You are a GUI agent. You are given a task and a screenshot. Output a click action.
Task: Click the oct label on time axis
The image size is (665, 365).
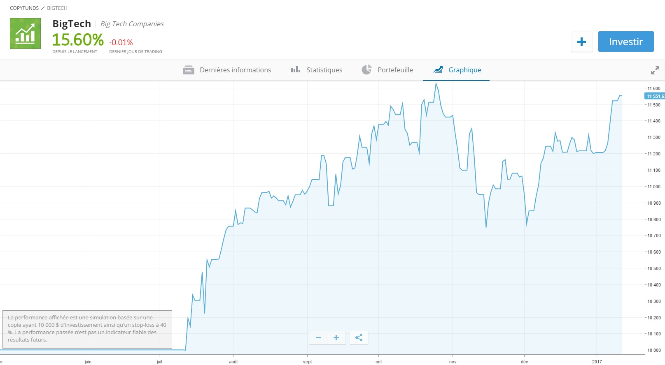[378, 362]
